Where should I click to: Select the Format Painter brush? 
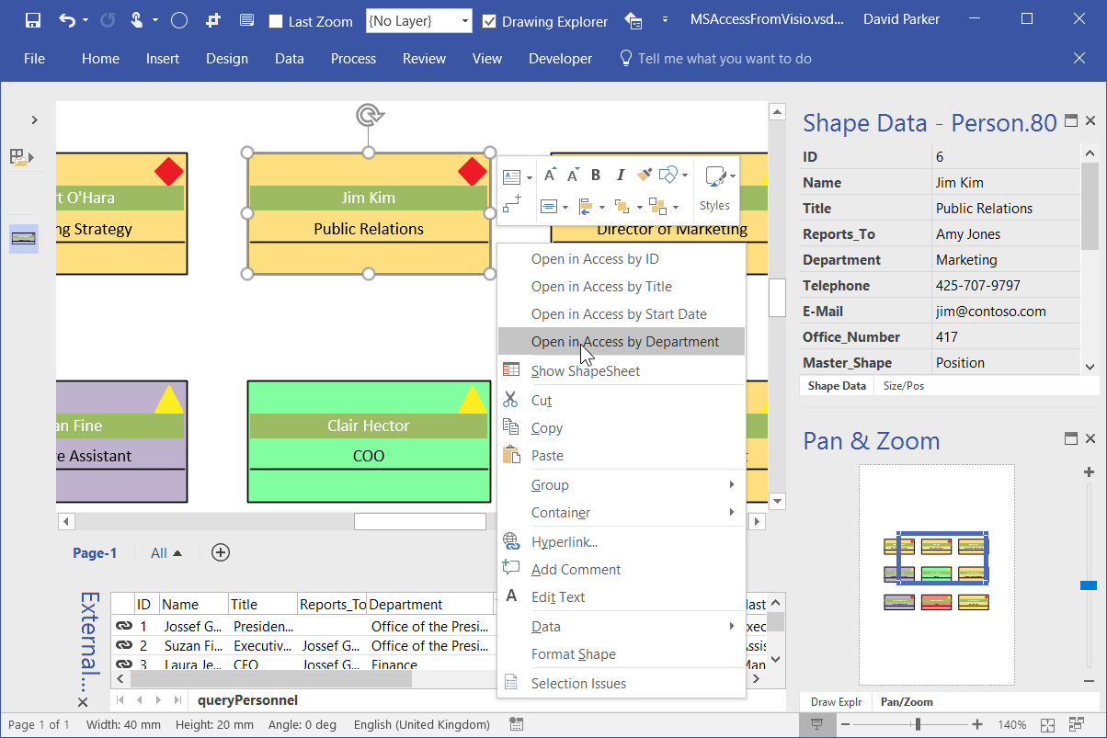(x=645, y=175)
